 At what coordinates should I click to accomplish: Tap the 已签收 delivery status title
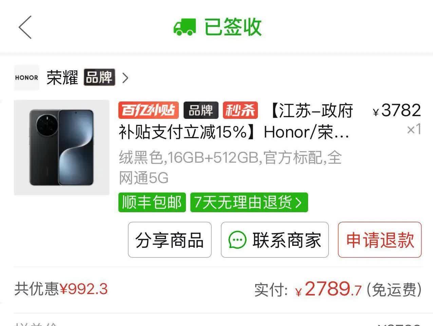tap(233, 27)
